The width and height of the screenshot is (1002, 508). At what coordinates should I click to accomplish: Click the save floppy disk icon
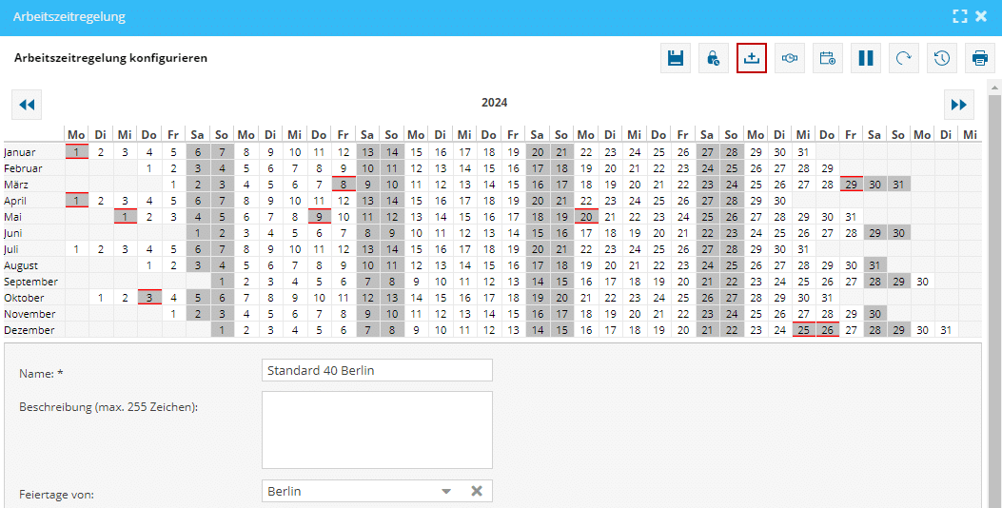(x=676, y=58)
